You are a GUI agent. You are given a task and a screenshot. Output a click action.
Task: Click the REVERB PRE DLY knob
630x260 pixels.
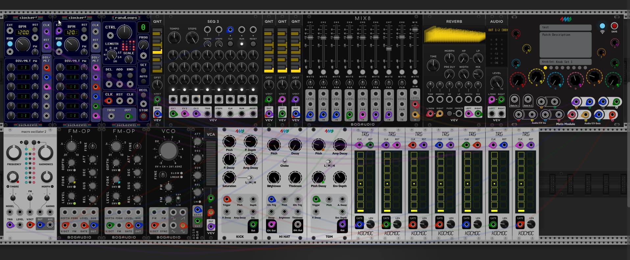pos(449,74)
